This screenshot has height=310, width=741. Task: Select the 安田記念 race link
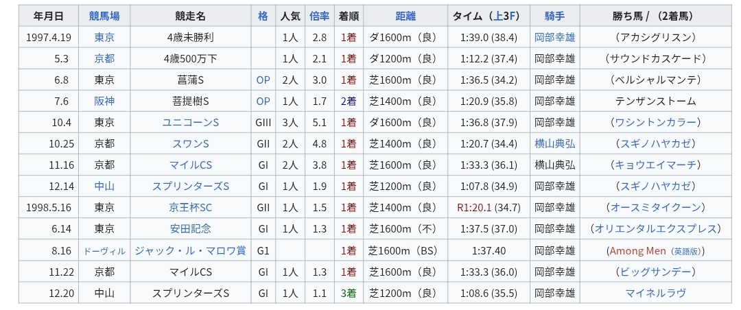pos(190,228)
